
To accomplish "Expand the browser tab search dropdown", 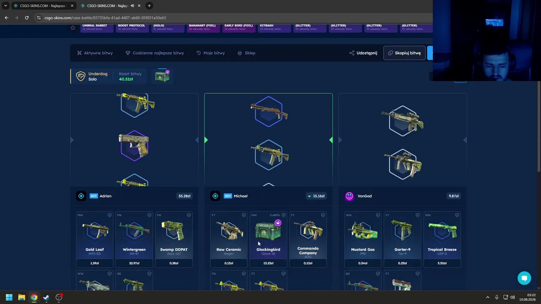I will 5,5.
